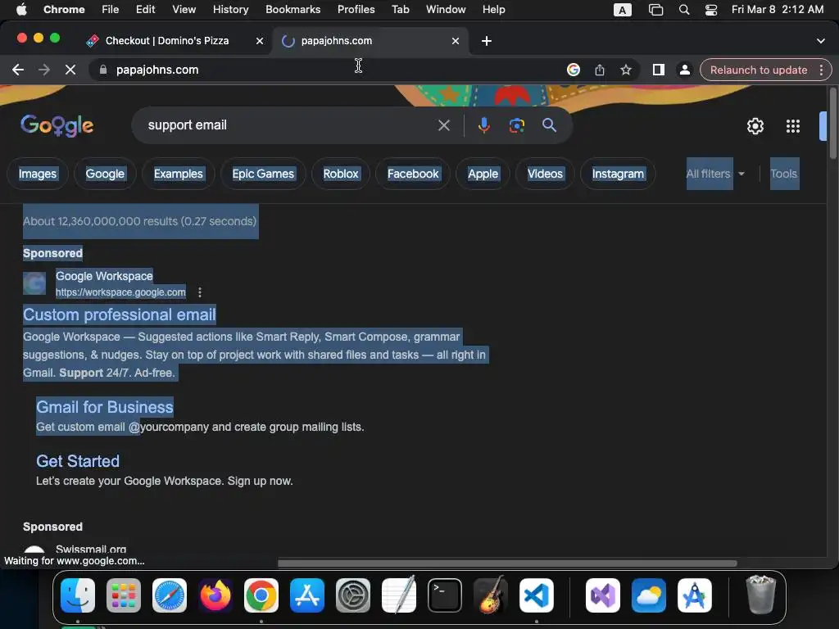Open System Settings from the Dock
The width and height of the screenshot is (839, 629).
tap(353, 595)
